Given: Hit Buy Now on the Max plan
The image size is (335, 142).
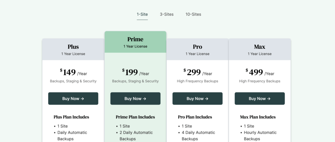Looking at the screenshot, I should (x=259, y=99).
